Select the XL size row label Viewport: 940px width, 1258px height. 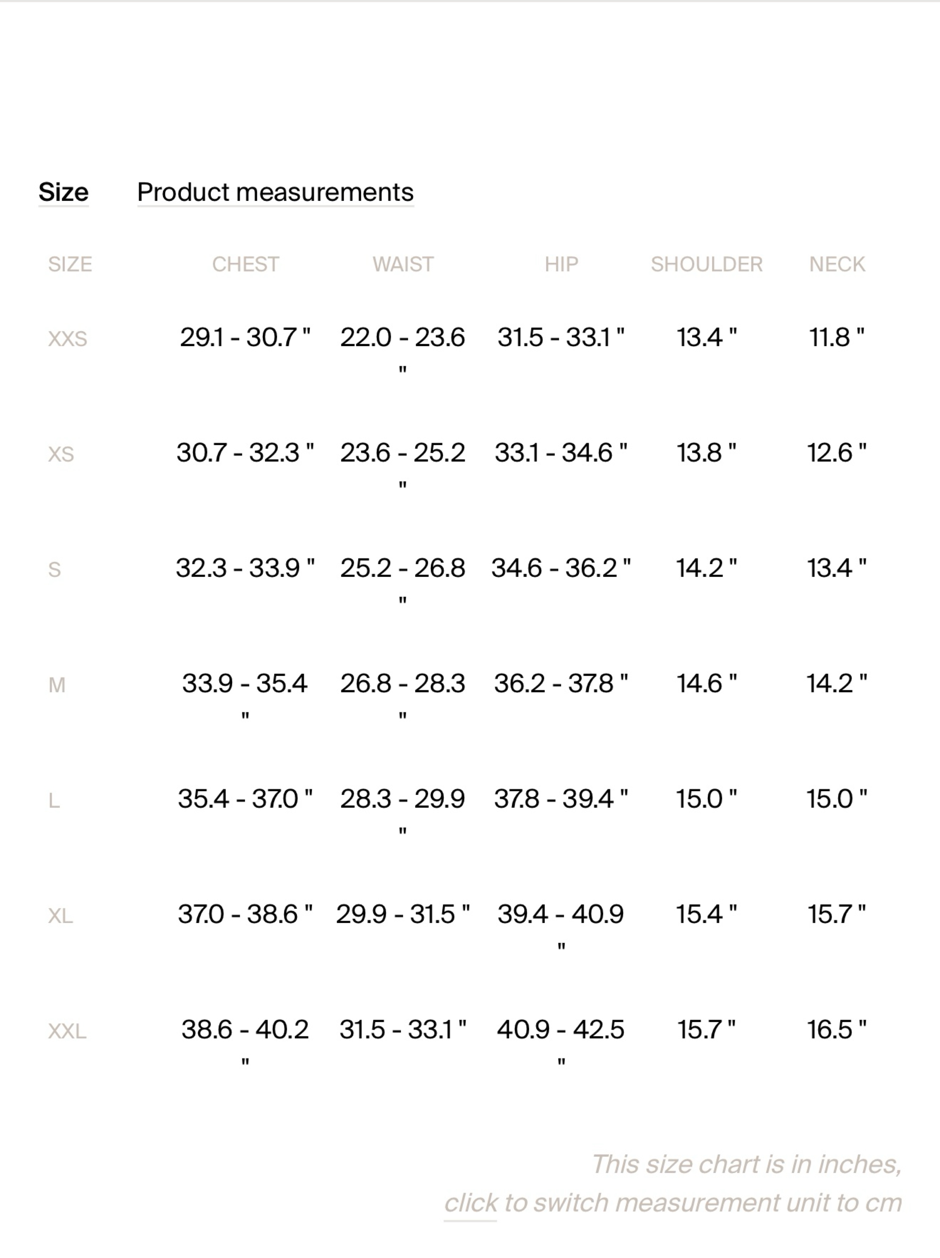[x=60, y=916]
